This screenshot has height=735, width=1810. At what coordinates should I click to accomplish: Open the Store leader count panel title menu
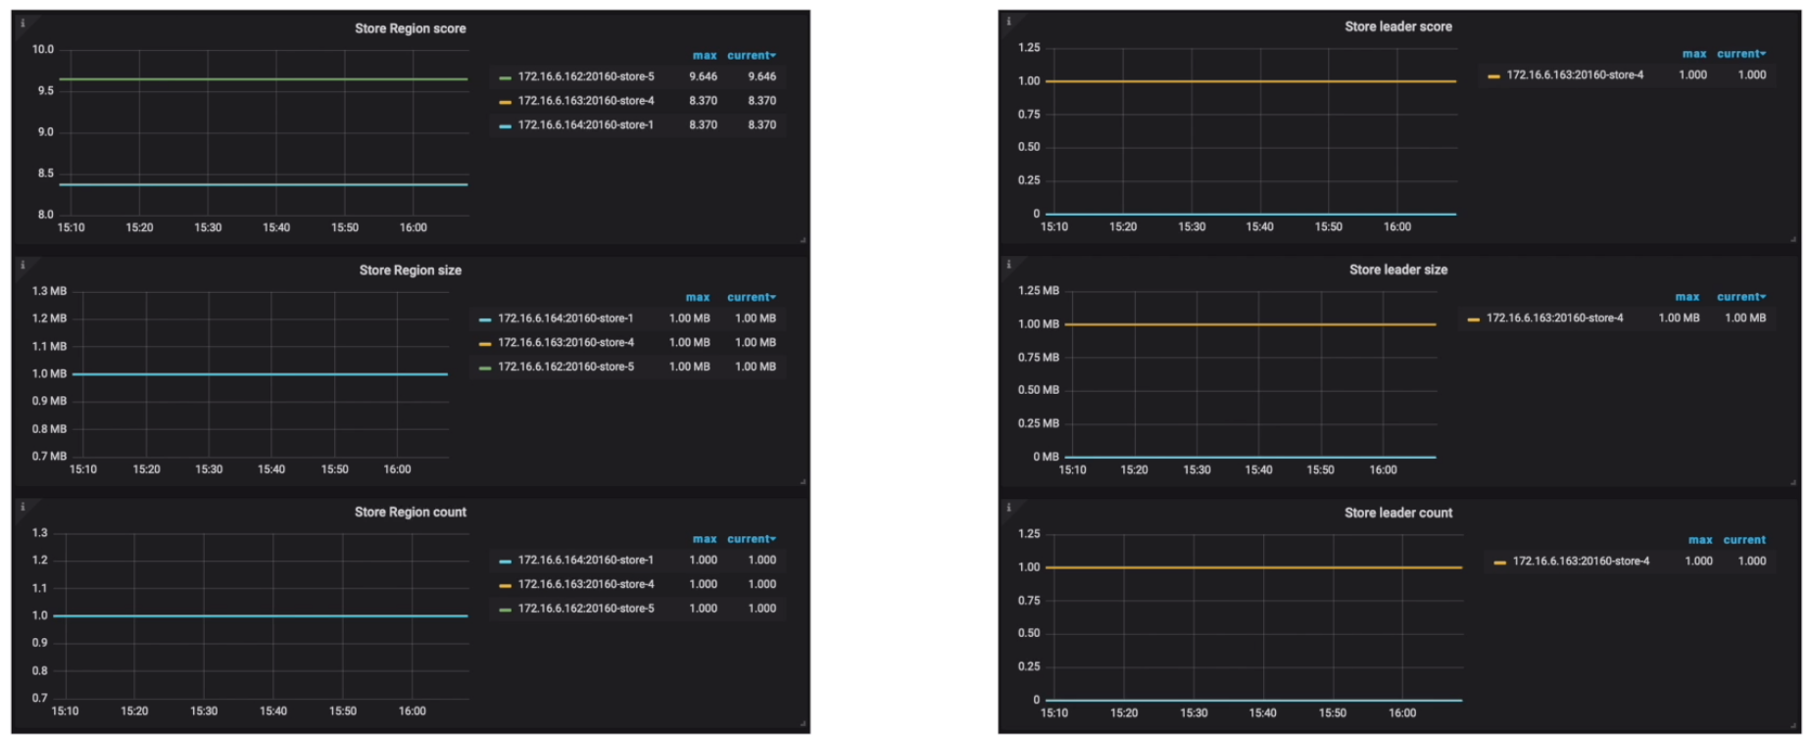click(x=1398, y=513)
